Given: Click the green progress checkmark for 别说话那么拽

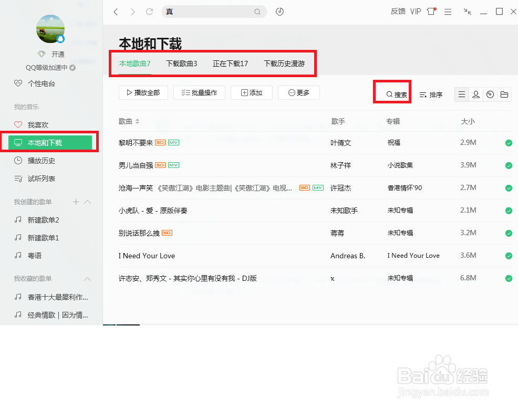Looking at the screenshot, I should (x=509, y=233).
